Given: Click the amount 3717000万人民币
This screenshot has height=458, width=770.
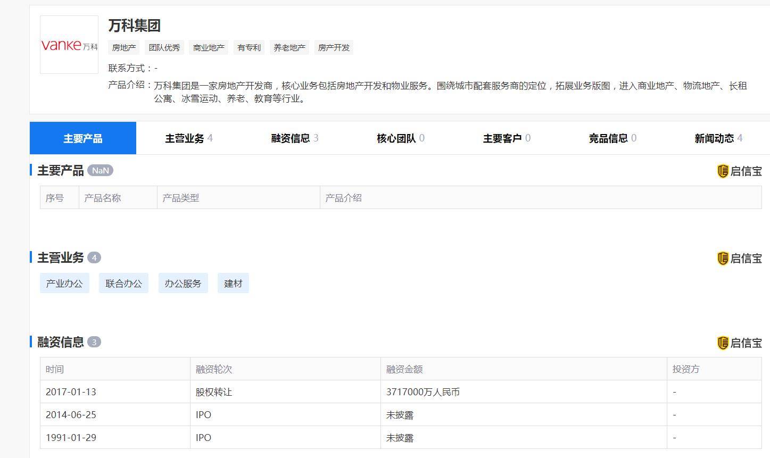Looking at the screenshot, I should click(423, 392).
